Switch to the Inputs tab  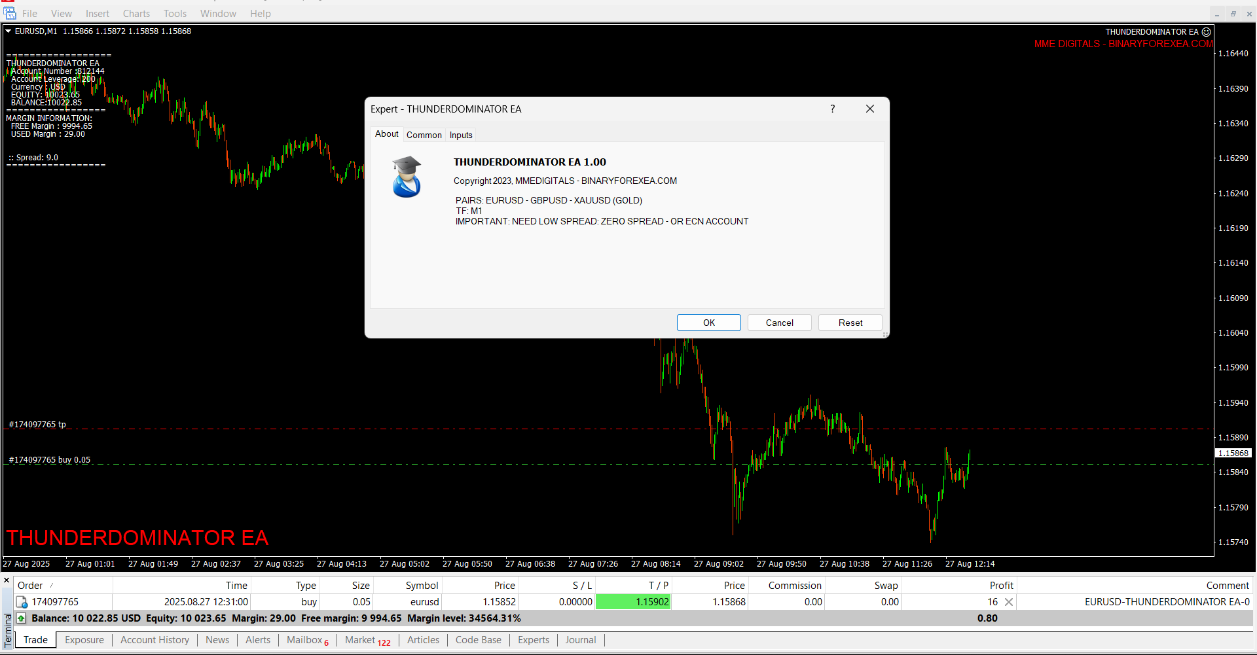(x=461, y=135)
